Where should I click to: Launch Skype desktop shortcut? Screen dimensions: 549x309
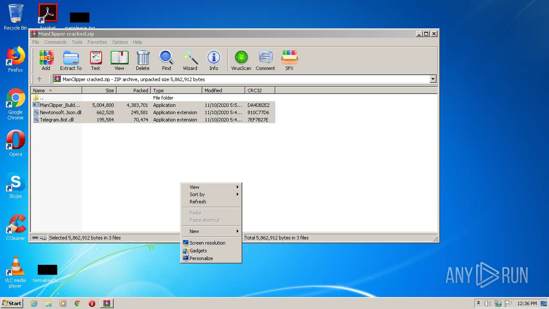15,185
